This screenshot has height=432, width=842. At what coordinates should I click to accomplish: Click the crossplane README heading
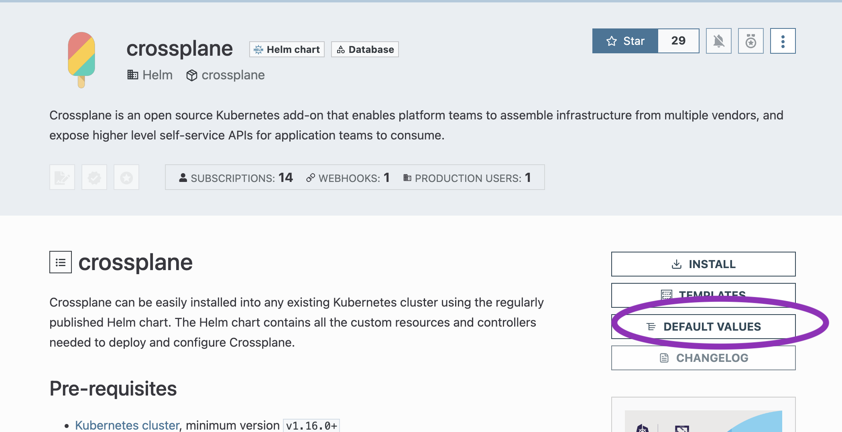click(136, 262)
